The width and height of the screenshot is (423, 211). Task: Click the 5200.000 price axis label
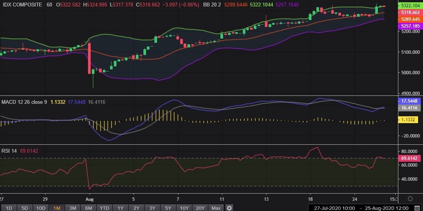410,31
